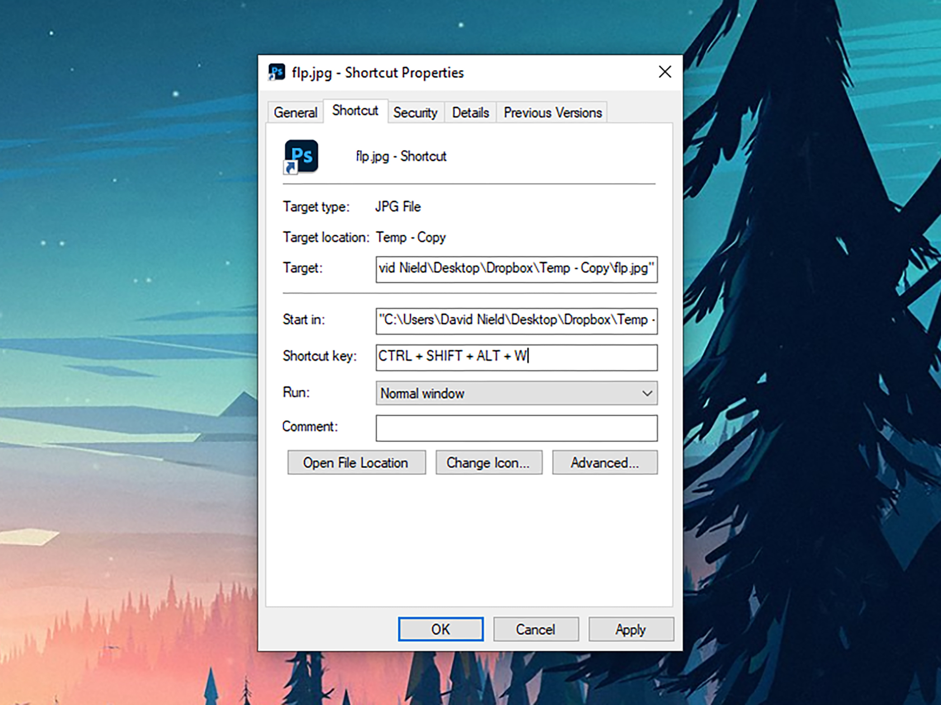
Task: Stay on the Shortcut tab
Action: (355, 110)
